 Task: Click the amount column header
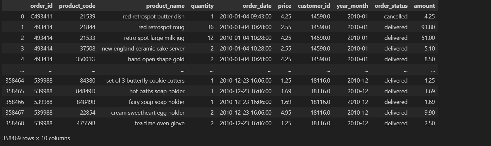424,6
